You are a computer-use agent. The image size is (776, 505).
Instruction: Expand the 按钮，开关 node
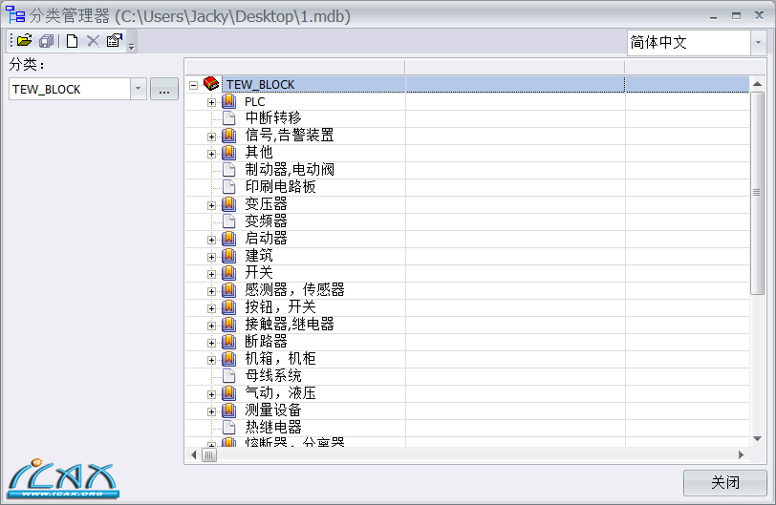(211, 308)
